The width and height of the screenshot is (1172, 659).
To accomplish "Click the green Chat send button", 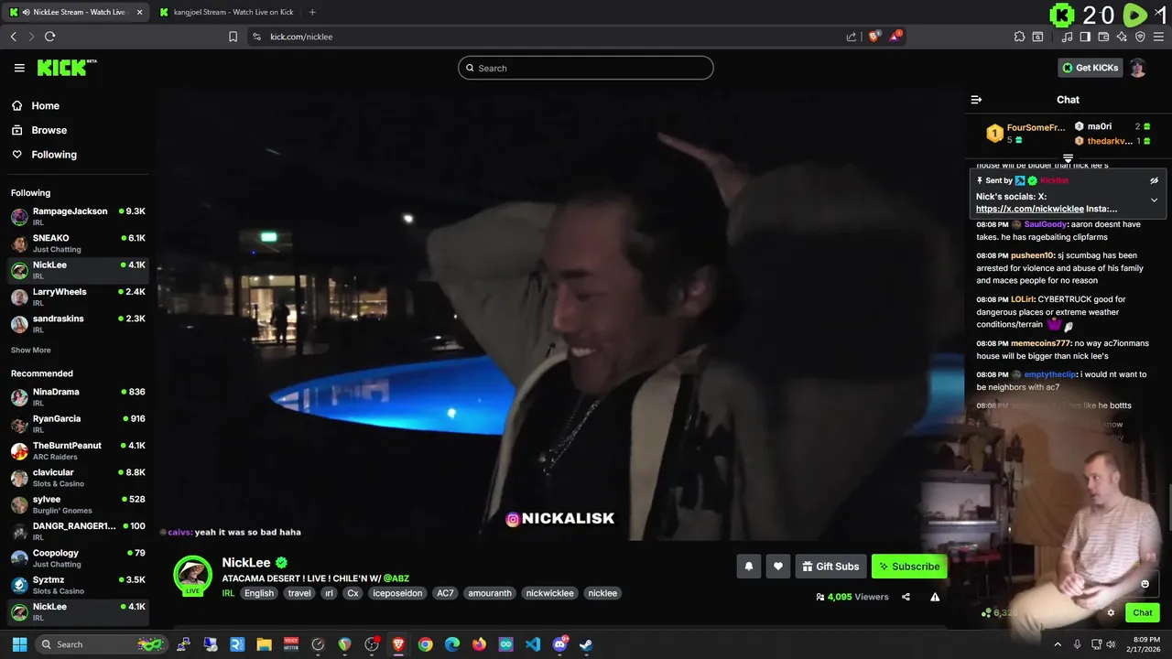I will 1143,613.
